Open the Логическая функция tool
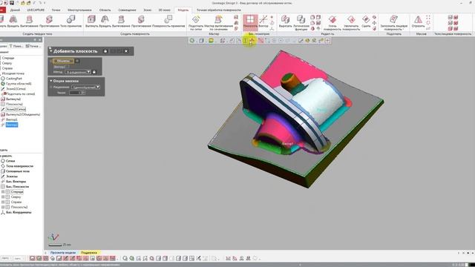Viewport: 475px width, 267px height. click(301, 23)
